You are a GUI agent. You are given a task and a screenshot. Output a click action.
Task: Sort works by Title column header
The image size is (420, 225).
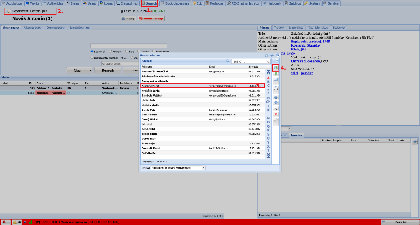coord(51,83)
